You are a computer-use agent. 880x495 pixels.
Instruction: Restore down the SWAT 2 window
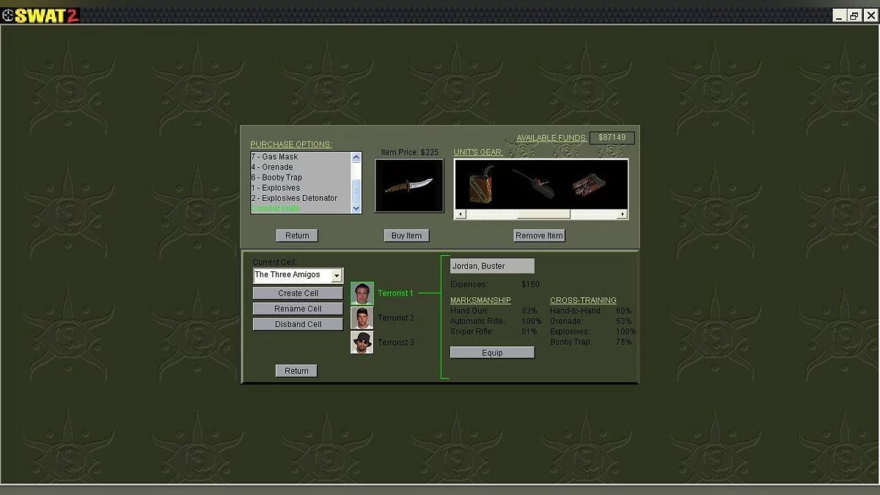[x=854, y=15]
